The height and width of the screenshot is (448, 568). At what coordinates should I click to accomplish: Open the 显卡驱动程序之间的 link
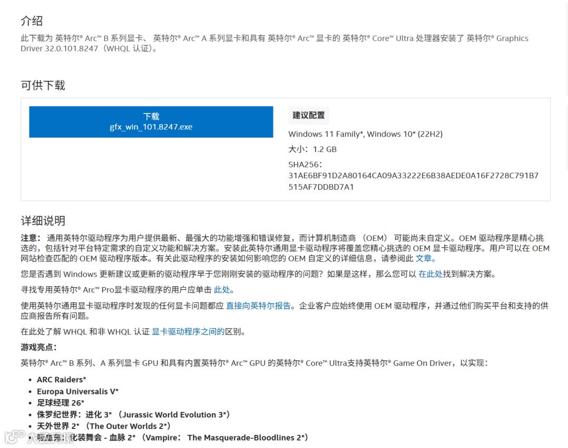tap(188, 332)
